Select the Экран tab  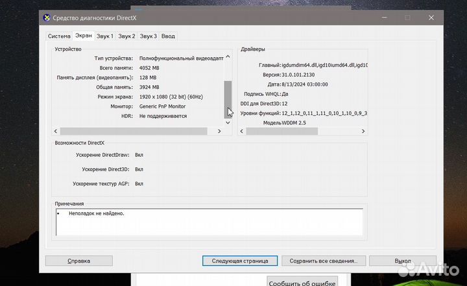[84, 36]
